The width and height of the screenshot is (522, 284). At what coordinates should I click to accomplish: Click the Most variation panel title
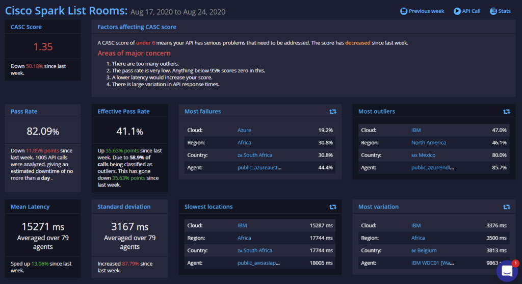[378, 207]
